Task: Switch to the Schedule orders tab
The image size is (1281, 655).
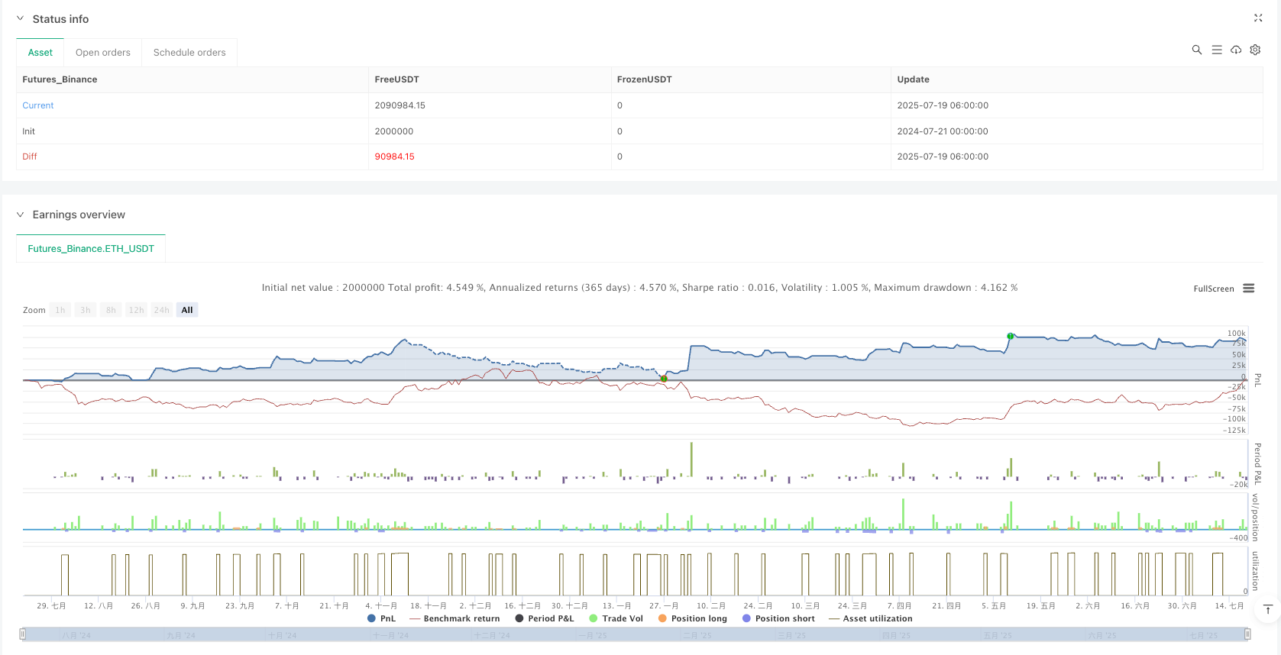Action: [x=189, y=53]
